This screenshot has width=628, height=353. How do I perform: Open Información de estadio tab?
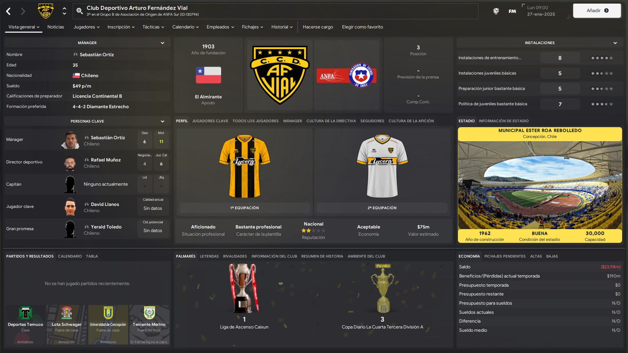[504, 121]
